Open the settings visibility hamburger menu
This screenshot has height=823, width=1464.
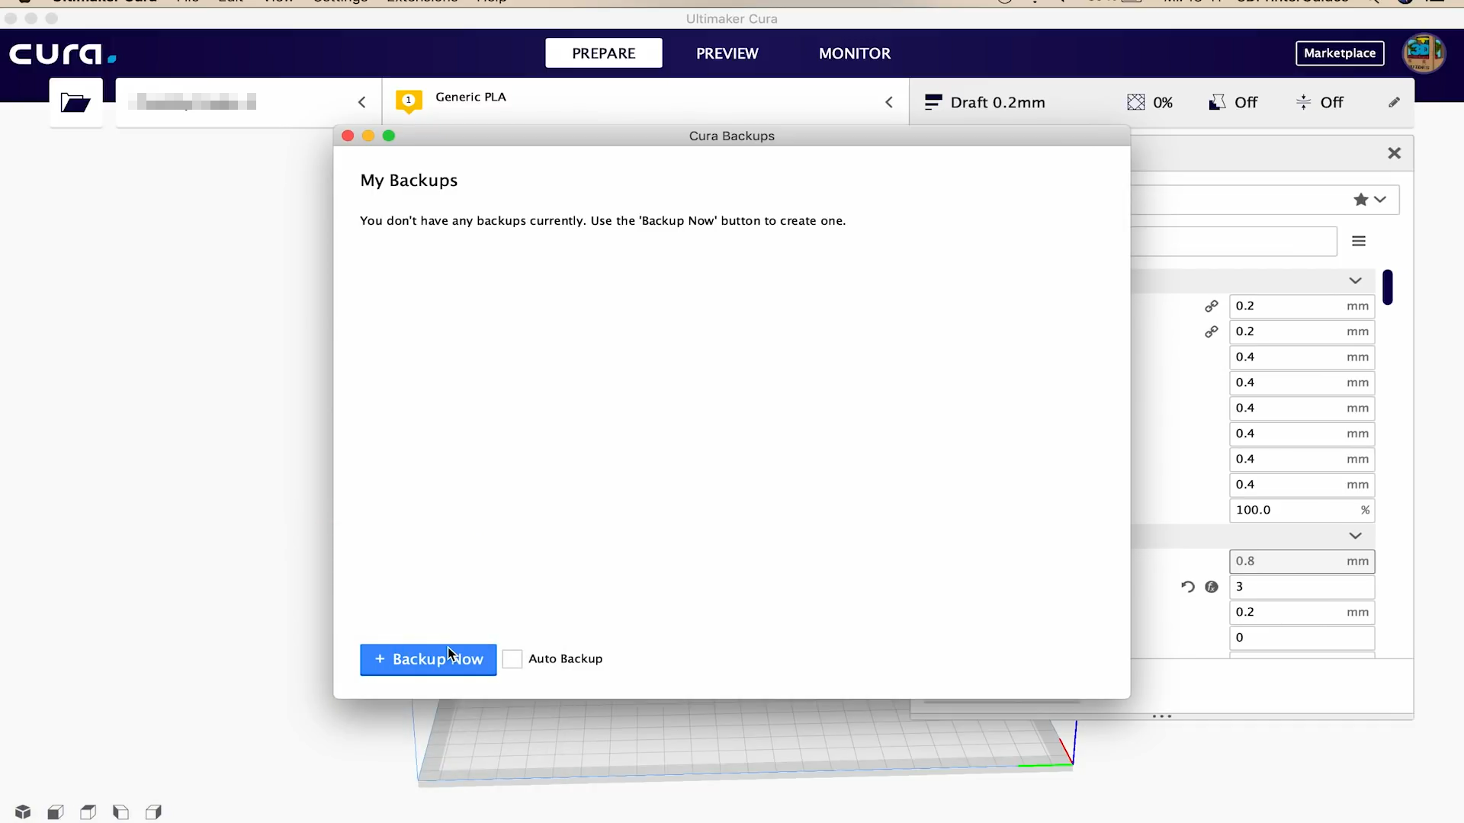1359,241
